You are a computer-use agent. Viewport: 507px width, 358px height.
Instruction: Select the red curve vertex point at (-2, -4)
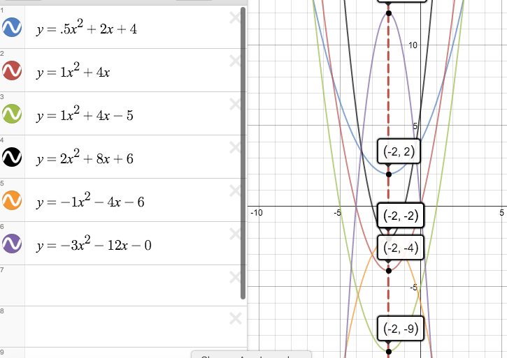[x=389, y=271]
